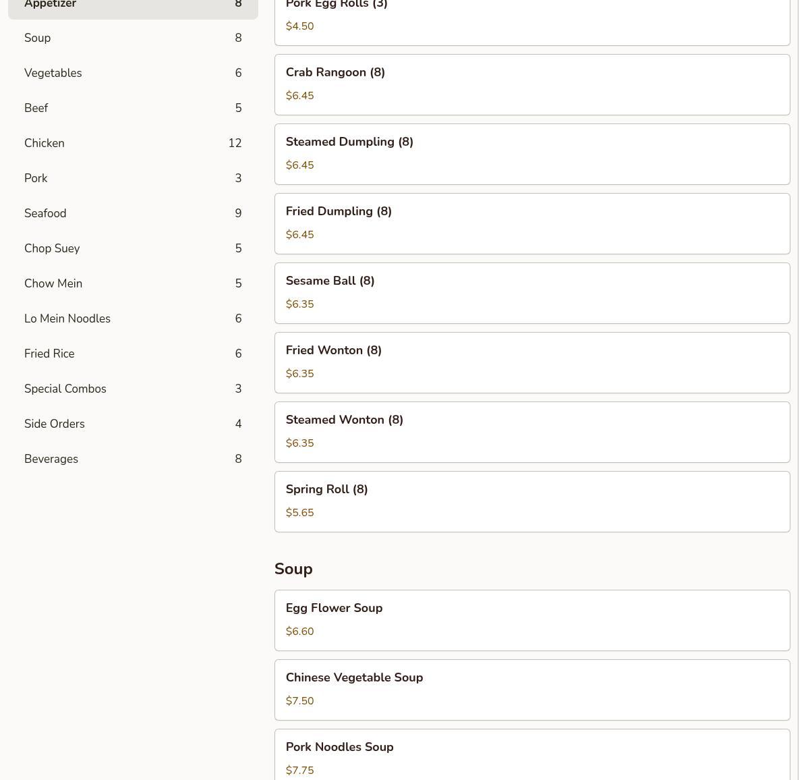Choose the Crab Rangoon (8) item

click(x=531, y=84)
